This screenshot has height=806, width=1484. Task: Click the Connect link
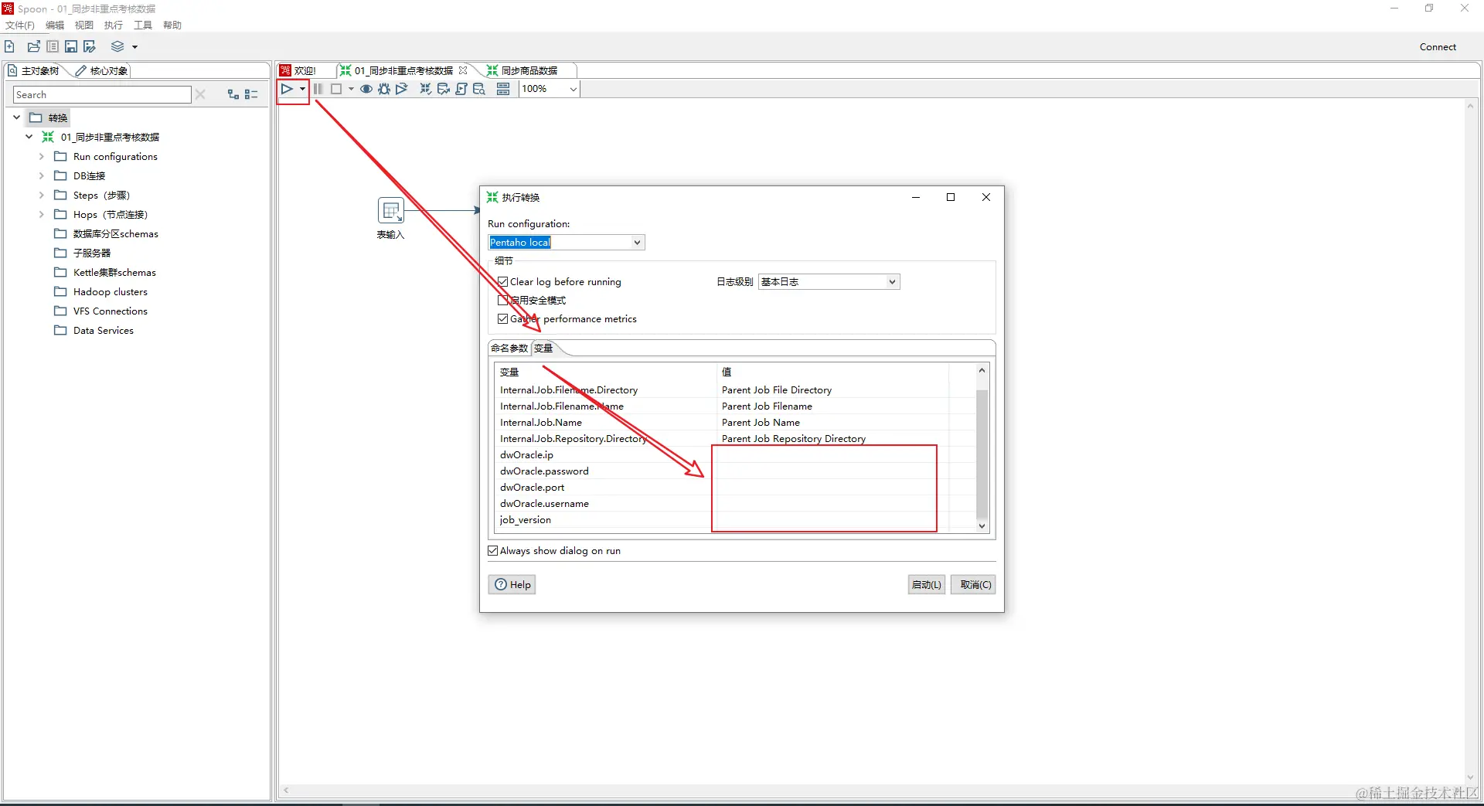coord(1438,46)
